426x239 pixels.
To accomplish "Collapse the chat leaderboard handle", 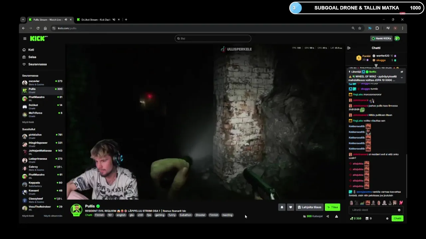I will tap(376, 65).
